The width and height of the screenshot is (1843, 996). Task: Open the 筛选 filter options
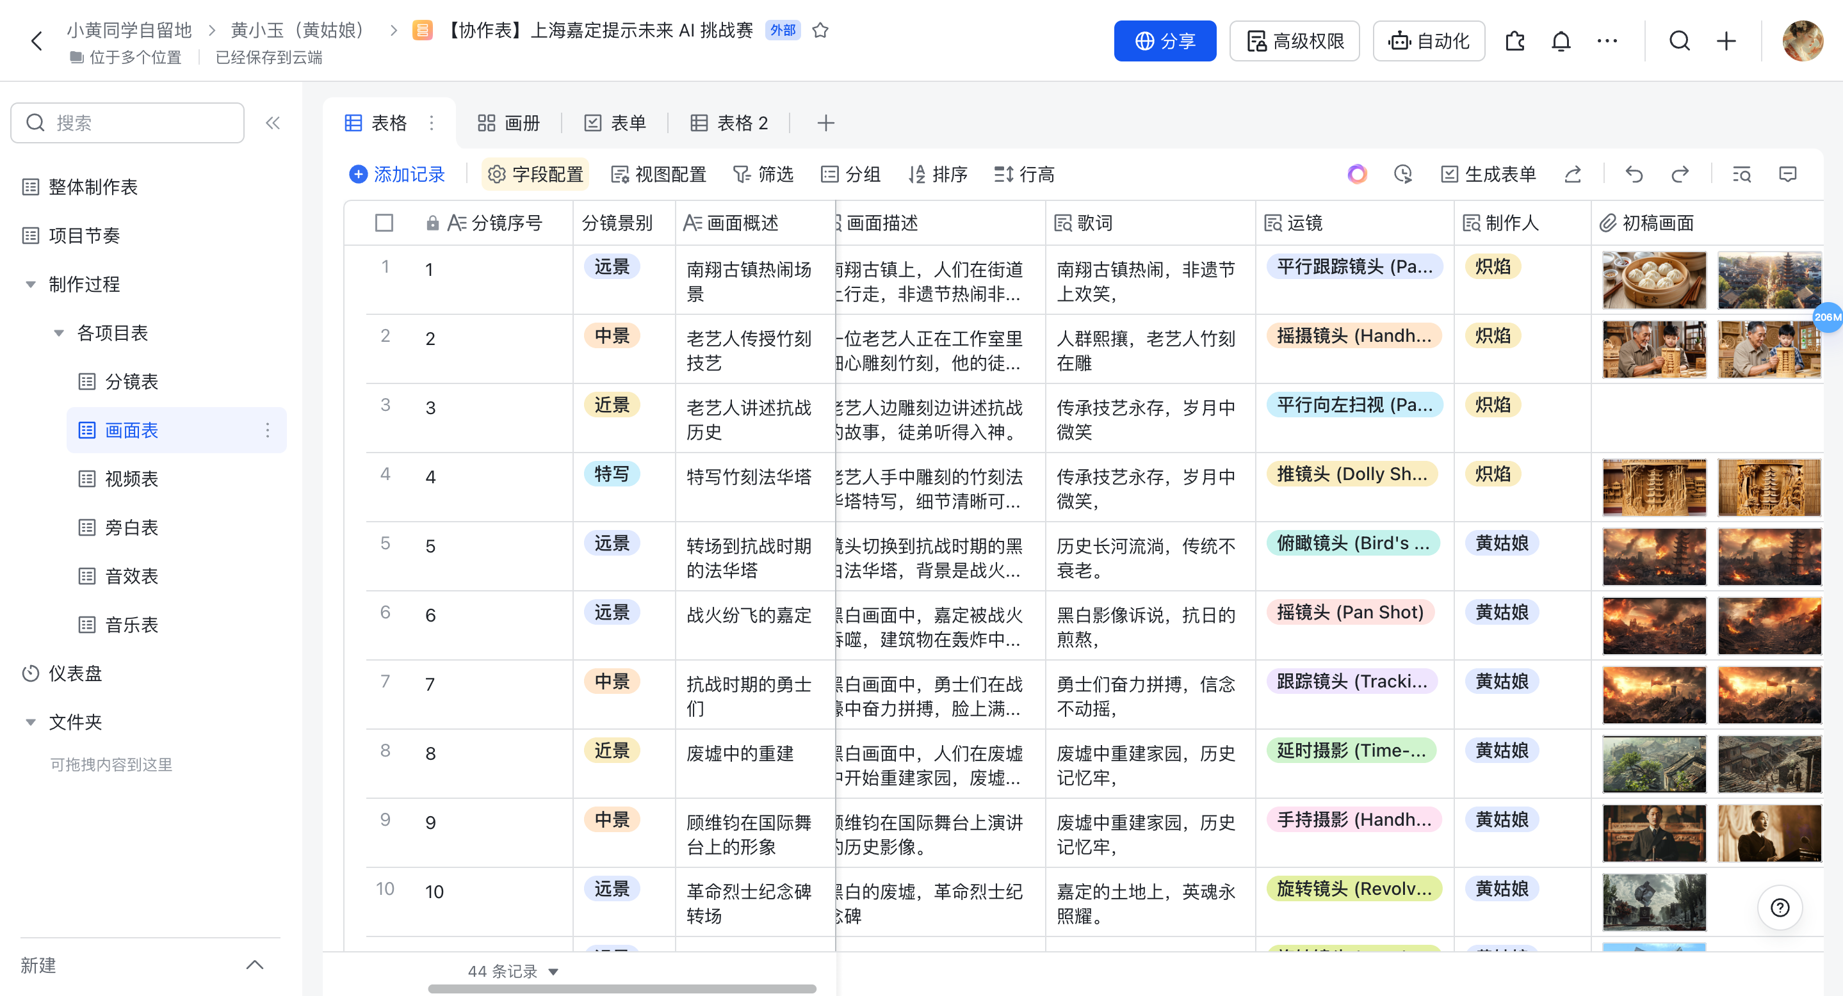click(x=763, y=173)
